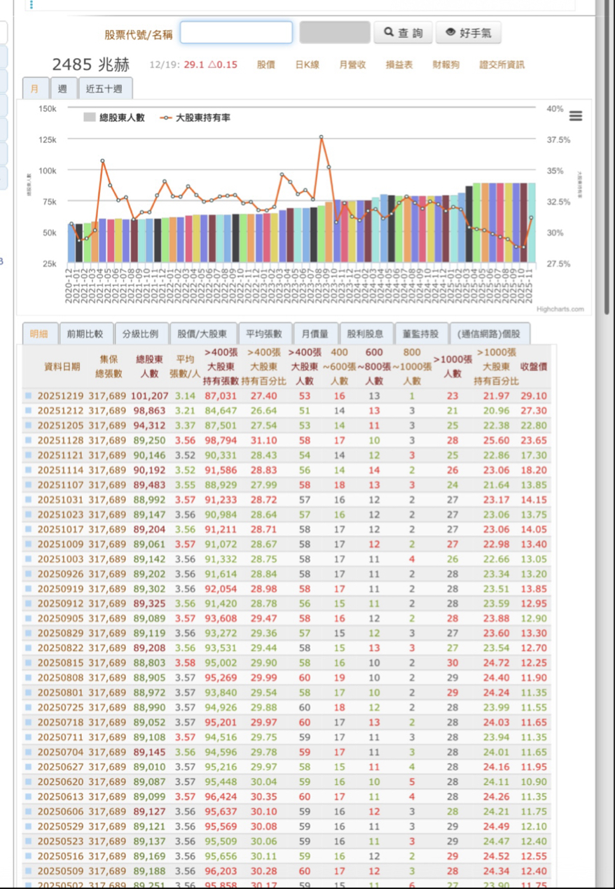Select the 月 chart period tab
The width and height of the screenshot is (615, 889).
pyautogui.click(x=34, y=89)
